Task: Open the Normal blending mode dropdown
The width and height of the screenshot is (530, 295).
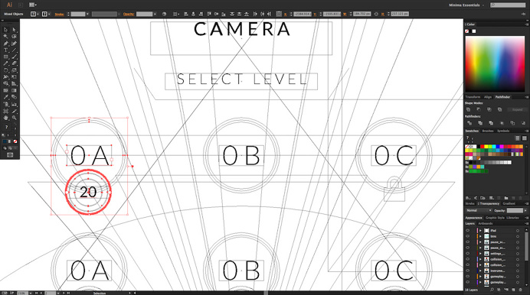Action: coord(479,210)
